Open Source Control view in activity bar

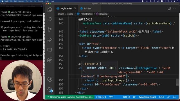pyautogui.click(x=50, y=30)
